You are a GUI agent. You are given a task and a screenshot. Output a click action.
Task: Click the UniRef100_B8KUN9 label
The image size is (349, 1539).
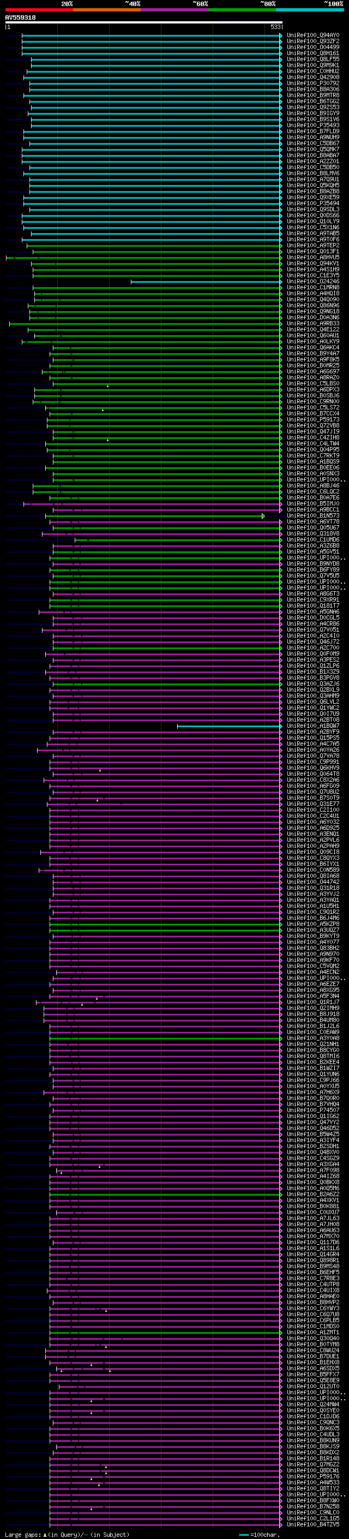(x=313, y=1440)
